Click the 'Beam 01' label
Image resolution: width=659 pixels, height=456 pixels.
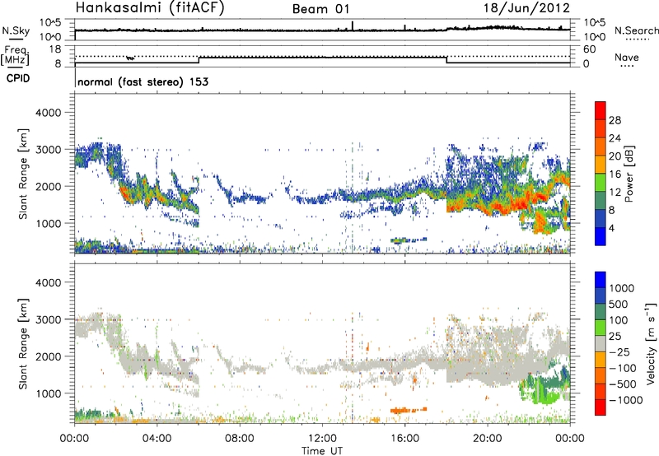pyautogui.click(x=320, y=9)
